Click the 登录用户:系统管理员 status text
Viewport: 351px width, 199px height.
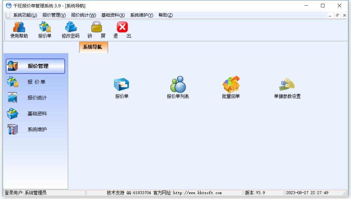click(x=26, y=193)
